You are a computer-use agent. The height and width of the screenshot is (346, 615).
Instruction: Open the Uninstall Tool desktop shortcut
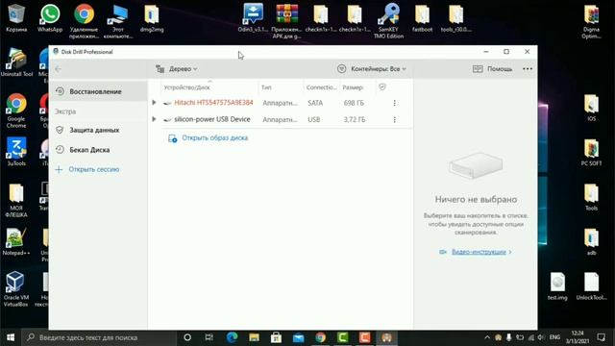[16, 62]
